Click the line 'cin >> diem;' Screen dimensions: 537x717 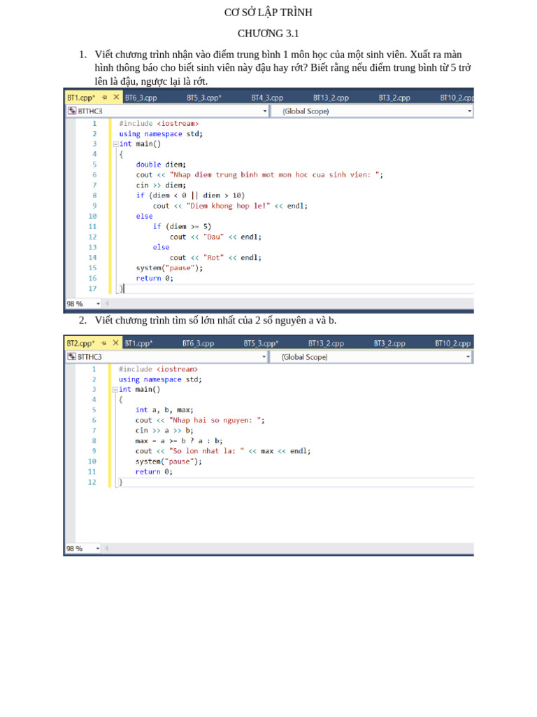[x=161, y=185]
